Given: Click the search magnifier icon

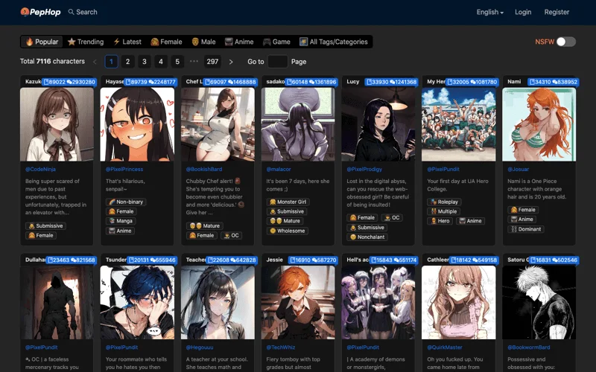Looking at the screenshot, I should pos(72,12).
